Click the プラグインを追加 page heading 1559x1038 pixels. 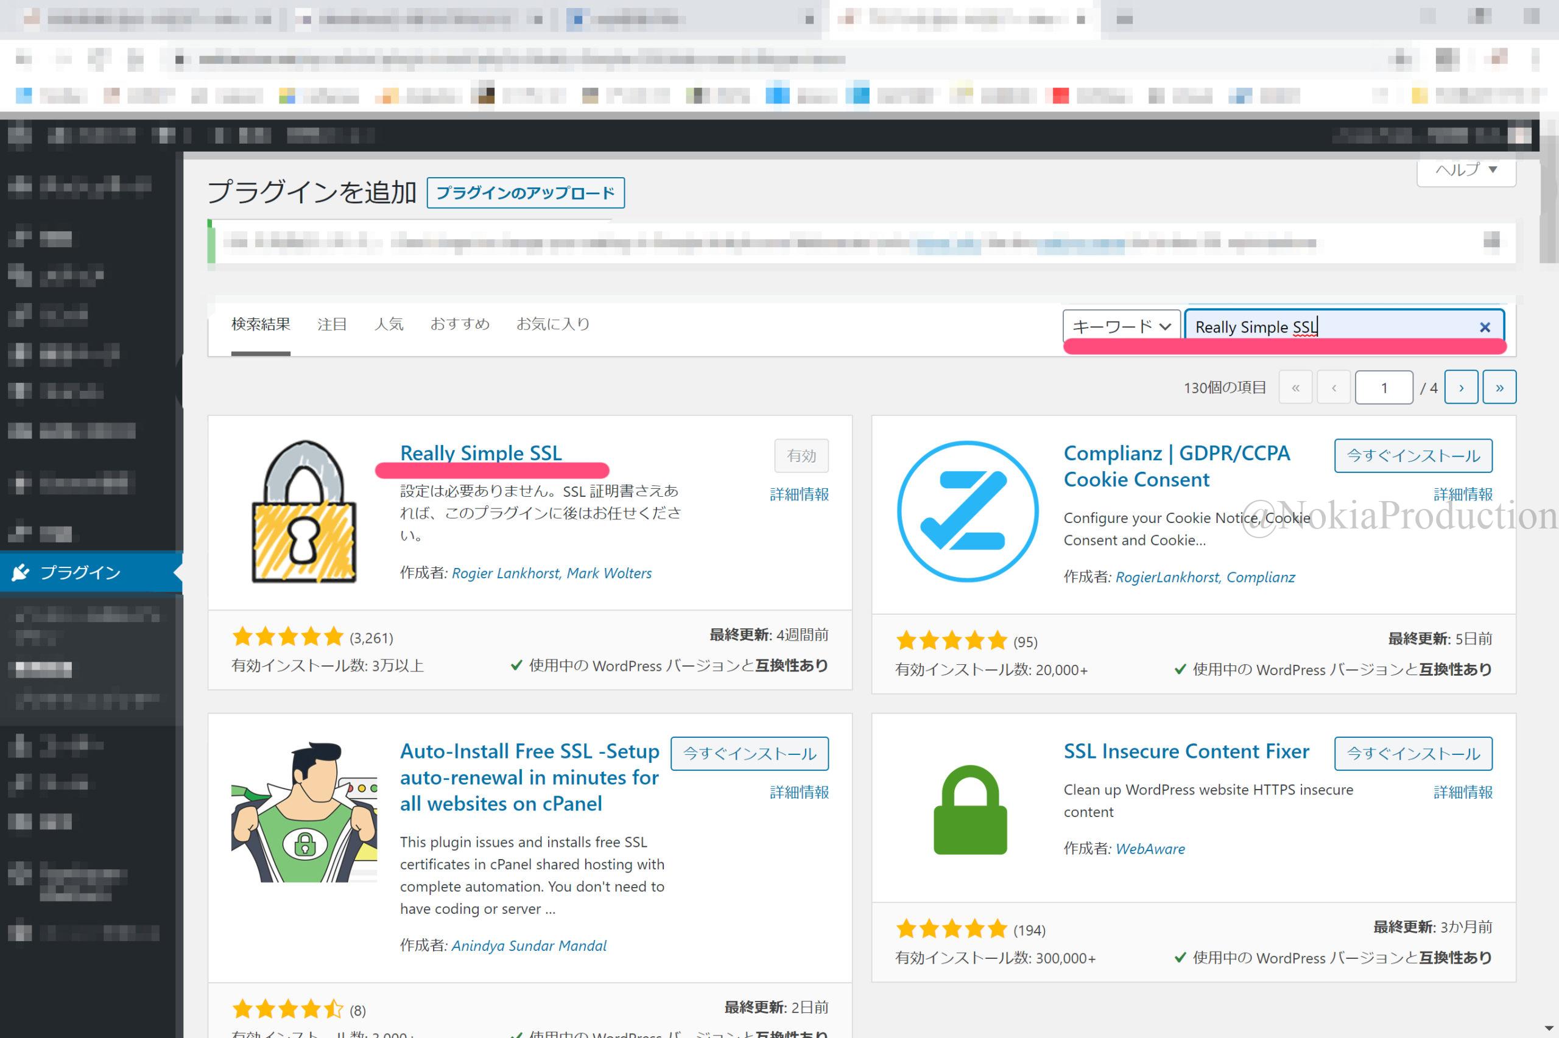312,192
